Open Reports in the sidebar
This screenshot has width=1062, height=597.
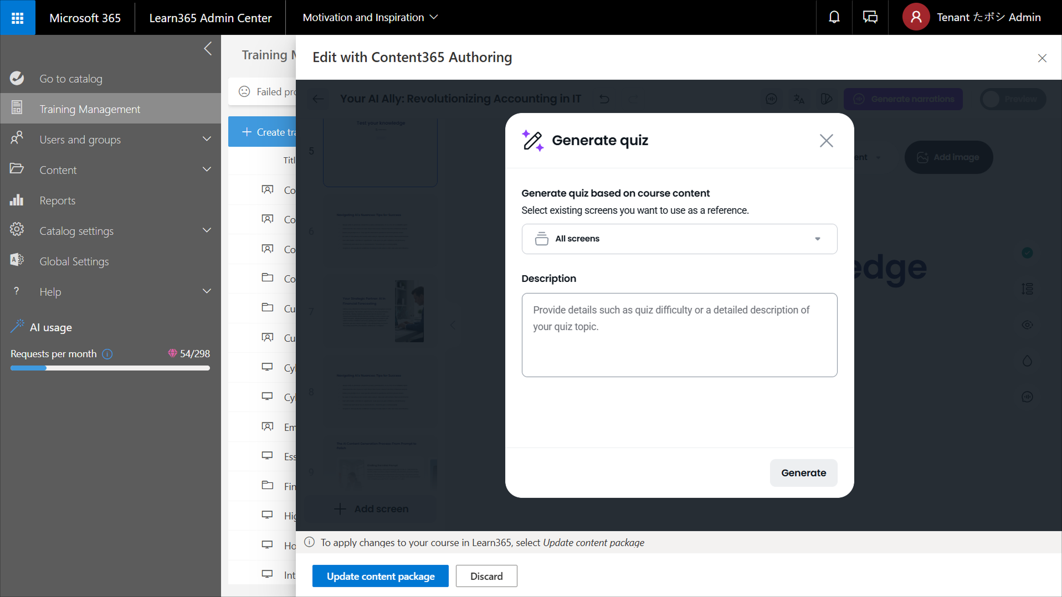coord(57,200)
